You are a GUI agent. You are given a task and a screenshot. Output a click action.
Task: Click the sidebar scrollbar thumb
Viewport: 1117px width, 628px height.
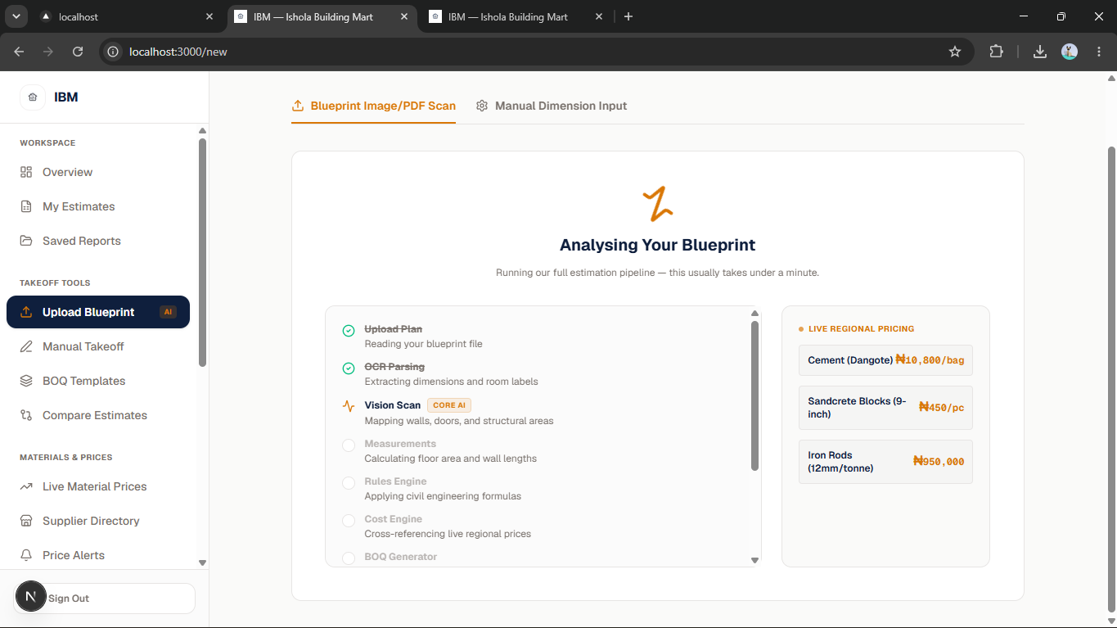202,252
